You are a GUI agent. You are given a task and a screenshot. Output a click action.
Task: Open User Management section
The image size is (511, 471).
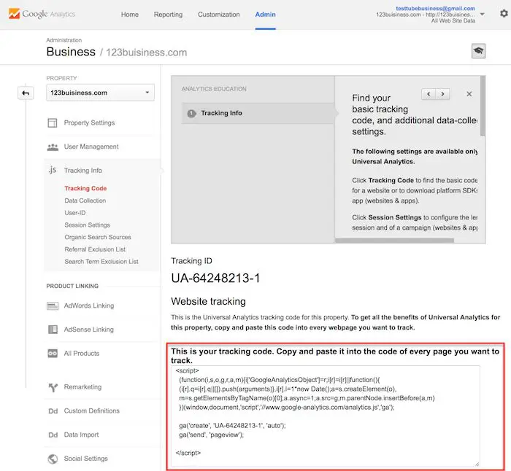pos(91,147)
